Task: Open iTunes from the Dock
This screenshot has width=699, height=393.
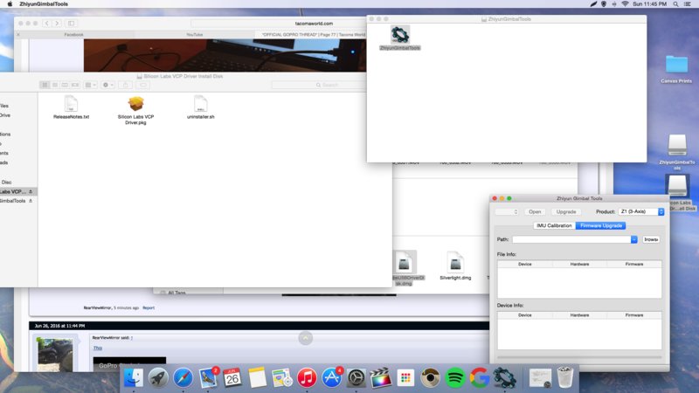Action: [x=307, y=378]
